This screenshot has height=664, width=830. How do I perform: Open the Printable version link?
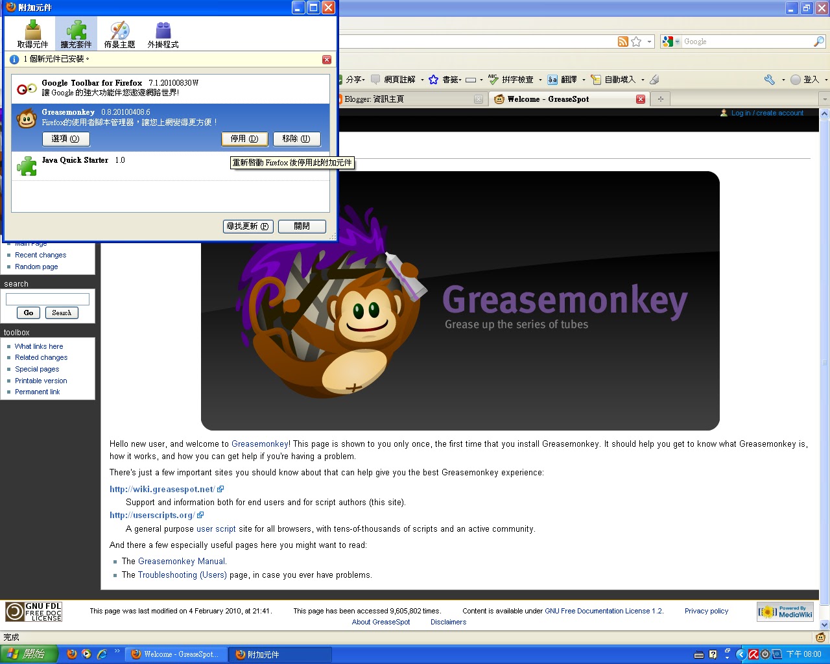click(x=41, y=381)
